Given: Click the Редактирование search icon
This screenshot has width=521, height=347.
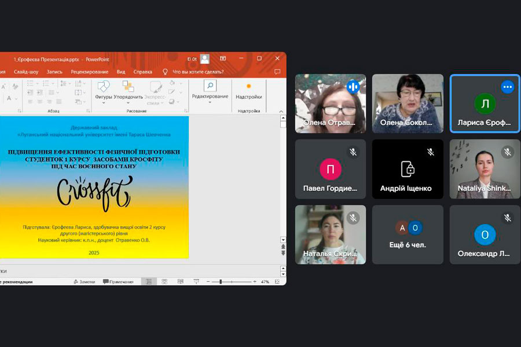Looking at the screenshot, I should (x=210, y=86).
